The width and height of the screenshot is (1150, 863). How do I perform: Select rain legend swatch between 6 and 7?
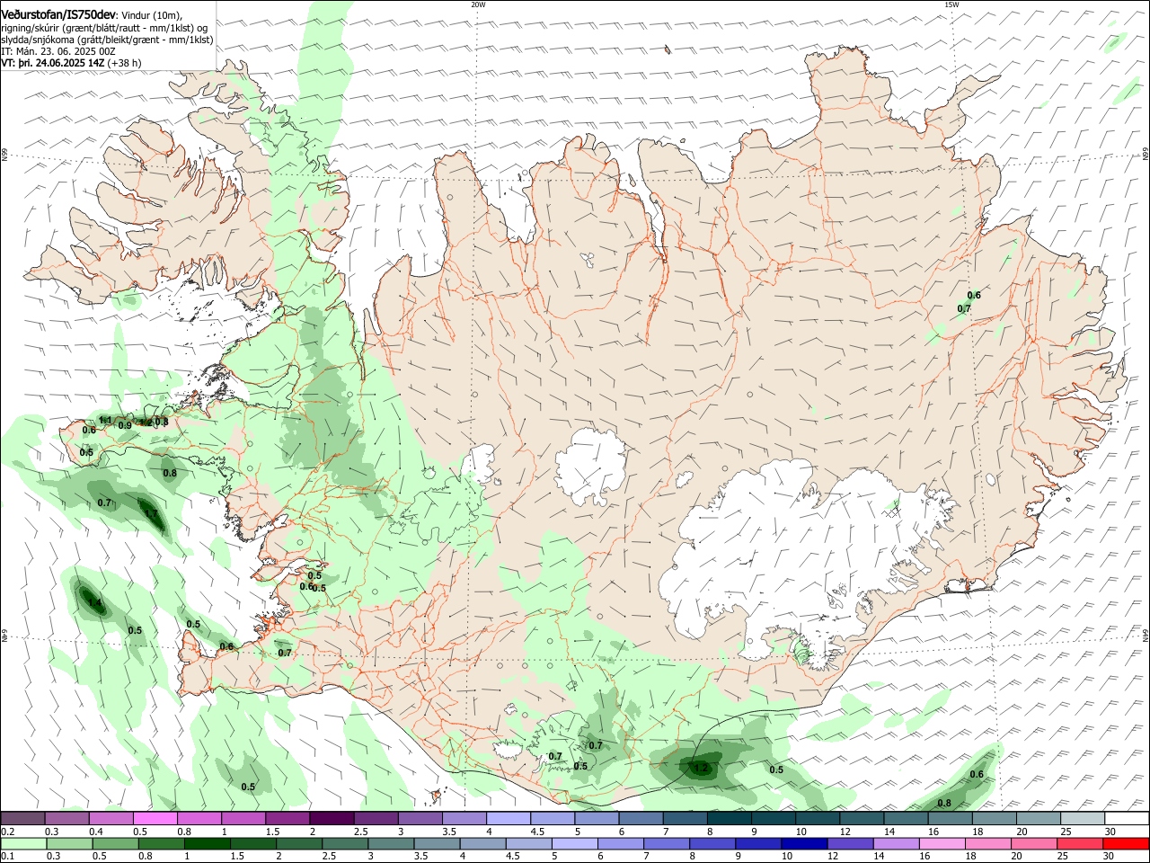point(619,843)
